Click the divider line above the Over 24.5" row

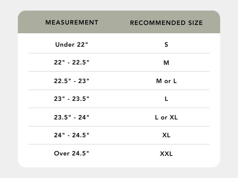click(x=119, y=144)
